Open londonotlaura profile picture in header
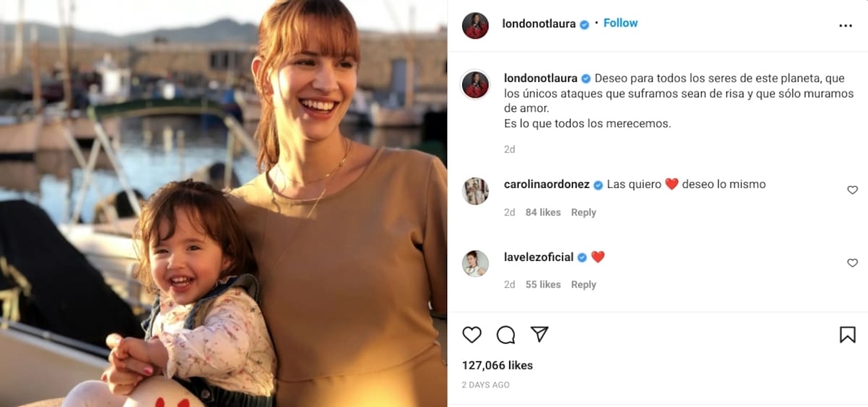The height and width of the screenshot is (407, 868). coord(475,25)
